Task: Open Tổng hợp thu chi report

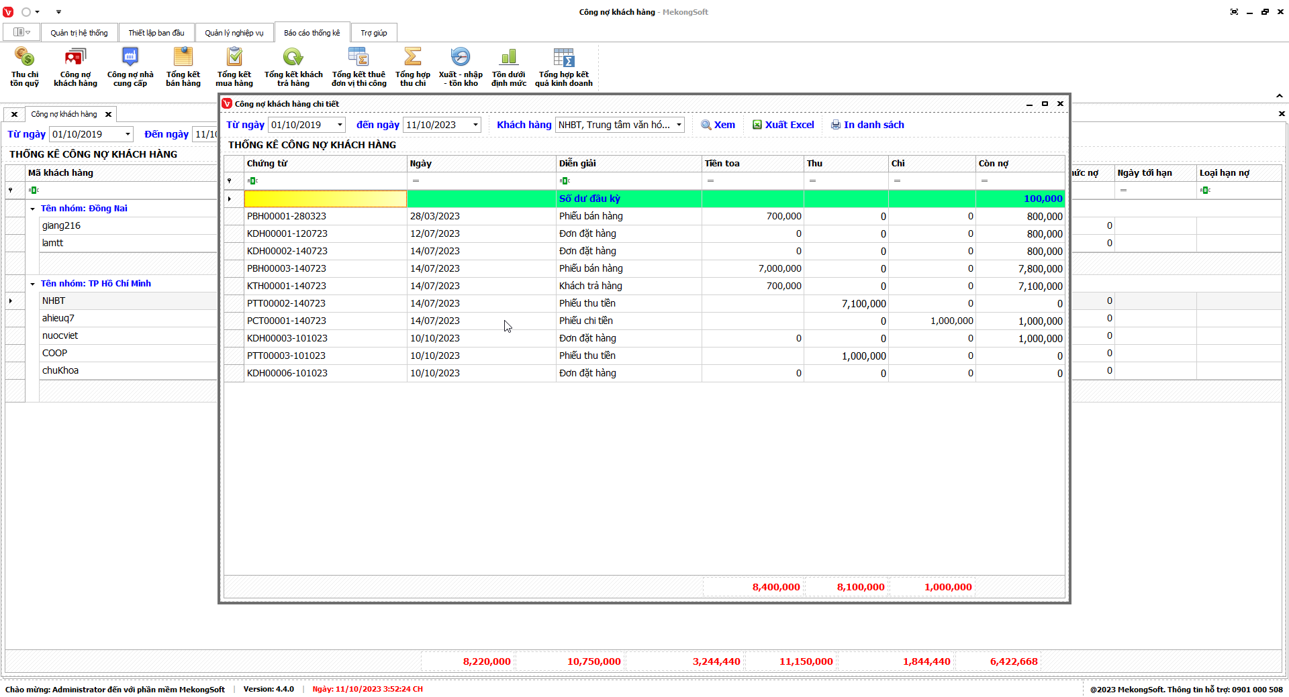Action: point(412,66)
